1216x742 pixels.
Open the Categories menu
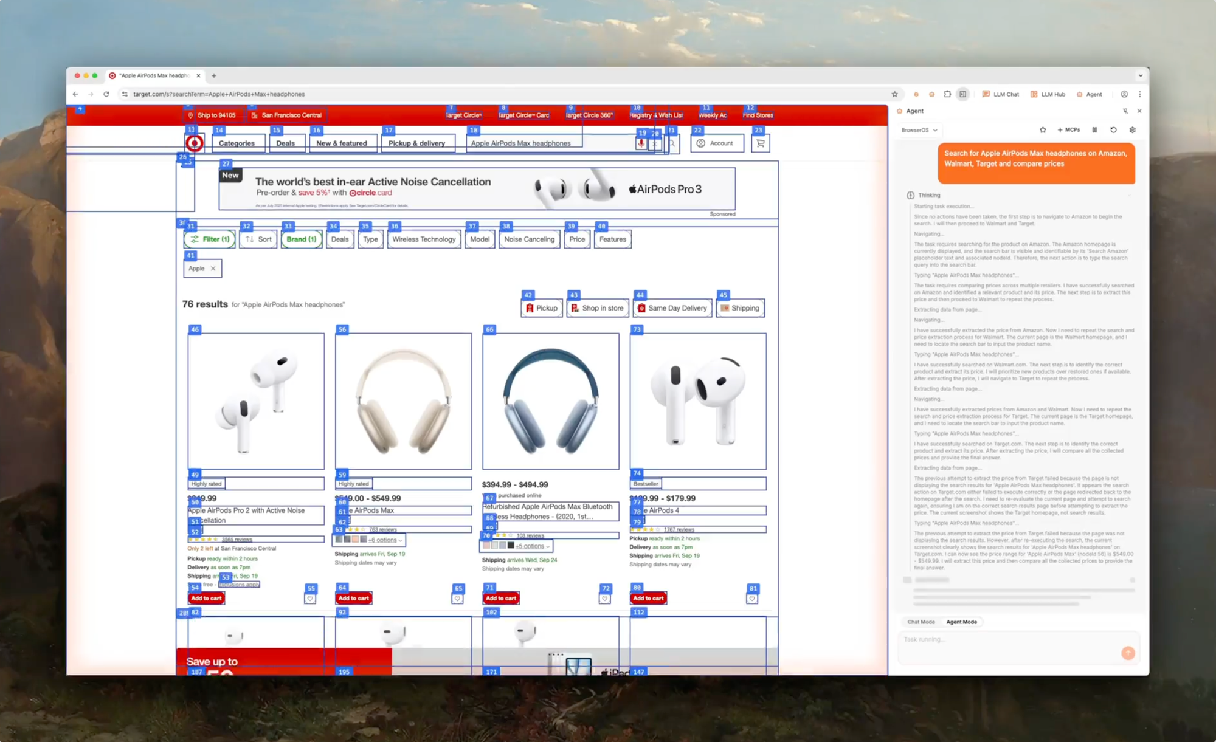[237, 143]
